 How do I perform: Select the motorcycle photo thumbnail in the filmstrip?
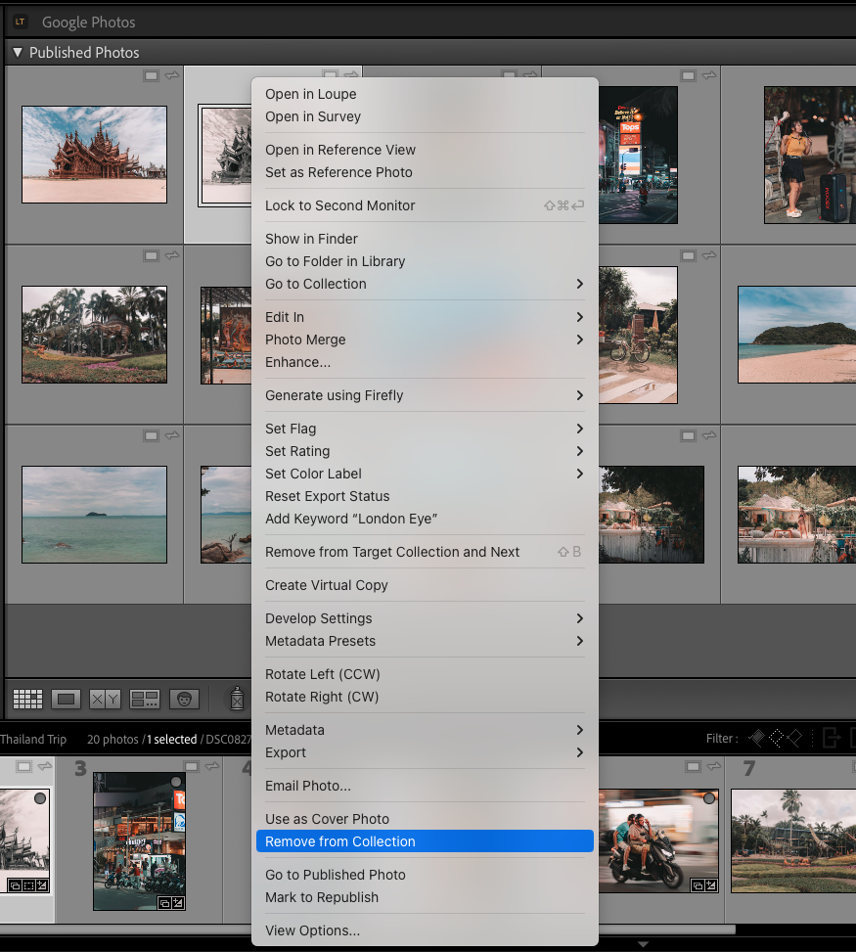pos(658,840)
